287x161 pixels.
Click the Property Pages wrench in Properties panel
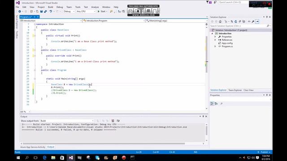221,104
